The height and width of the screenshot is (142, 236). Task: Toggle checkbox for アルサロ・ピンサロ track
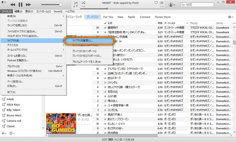click(105, 69)
